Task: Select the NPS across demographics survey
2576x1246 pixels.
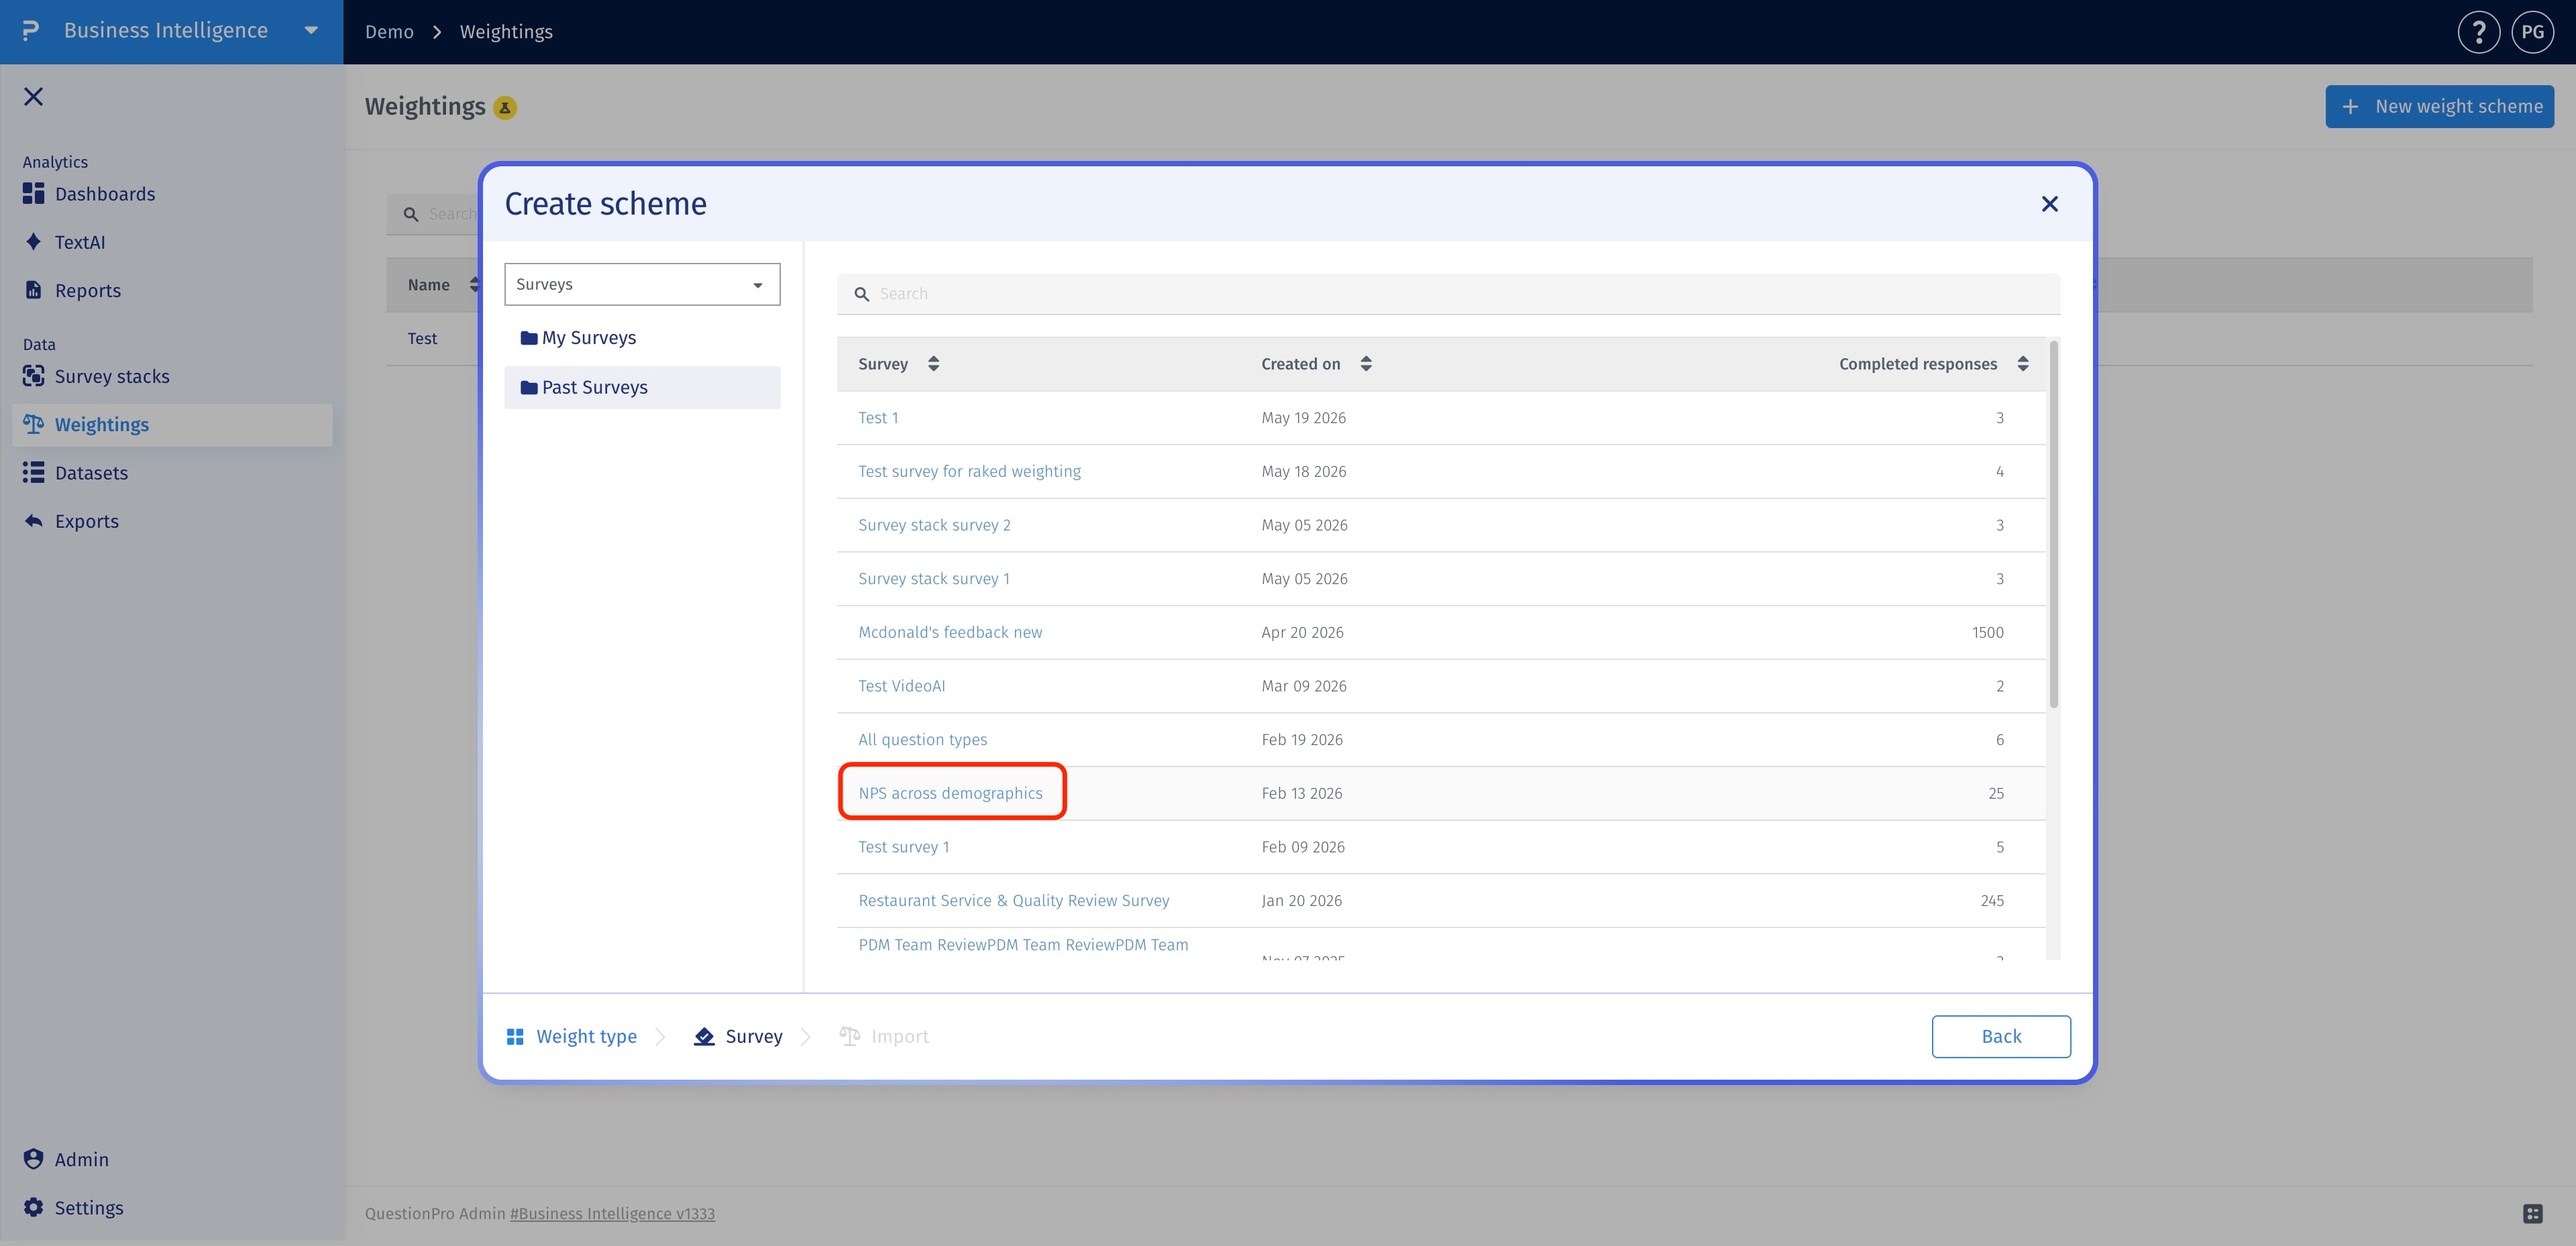Action: (950, 793)
